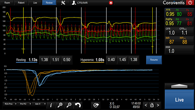The width and height of the screenshot is (195, 110).
Task: Select resting bolus value 0.50
Action: click(x=67, y=60)
